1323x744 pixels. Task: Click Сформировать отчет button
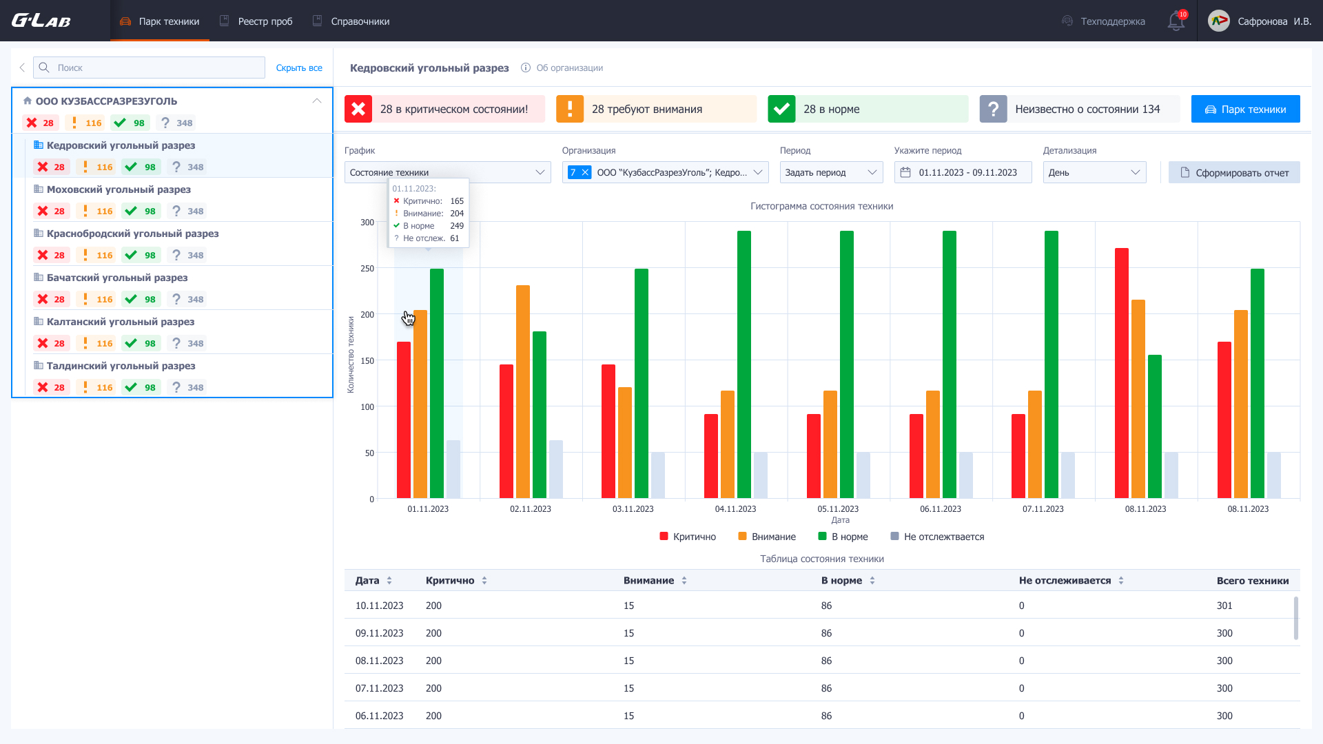coord(1234,172)
